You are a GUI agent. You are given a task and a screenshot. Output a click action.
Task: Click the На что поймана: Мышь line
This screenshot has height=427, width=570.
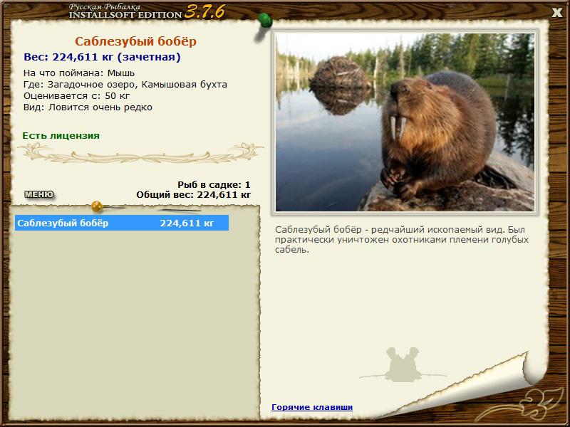click(79, 73)
